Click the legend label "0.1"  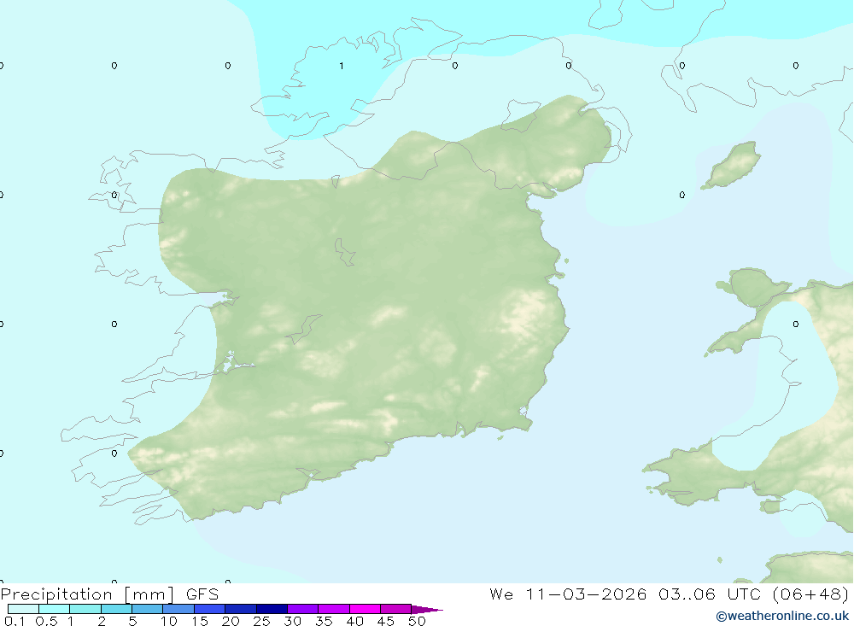tap(15, 621)
